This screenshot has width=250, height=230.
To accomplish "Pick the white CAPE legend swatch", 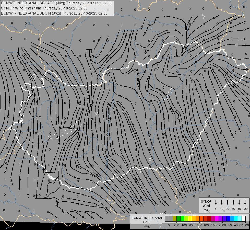I will (x=244, y=218).
